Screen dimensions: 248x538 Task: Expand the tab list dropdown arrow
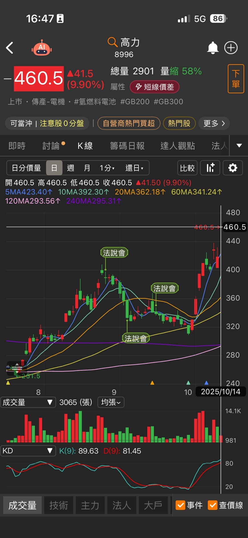point(239,146)
